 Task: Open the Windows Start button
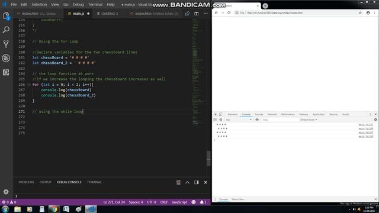pyautogui.click(x=5, y=209)
